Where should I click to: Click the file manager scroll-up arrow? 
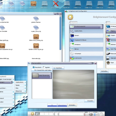(60, 16)
